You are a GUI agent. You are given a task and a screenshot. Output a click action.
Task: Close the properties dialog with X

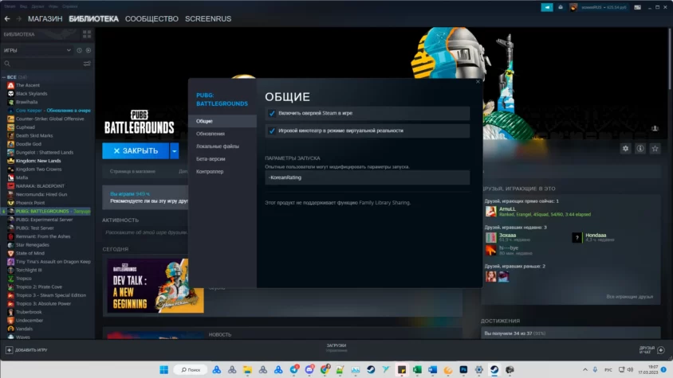[x=478, y=81]
